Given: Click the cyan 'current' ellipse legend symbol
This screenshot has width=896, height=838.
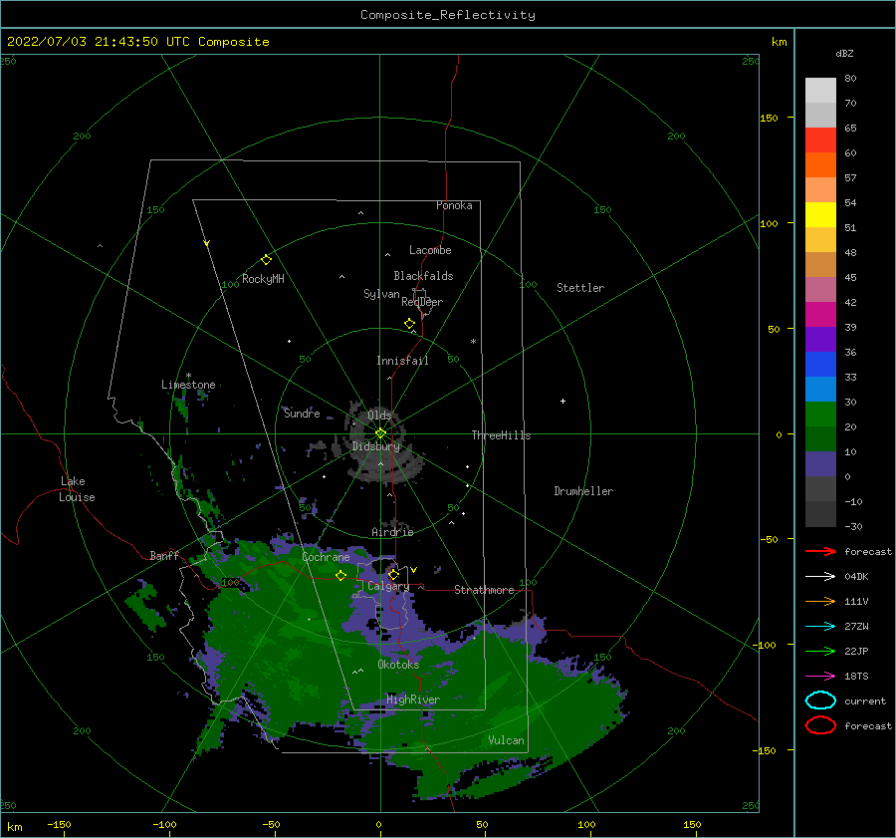Looking at the screenshot, I should click(820, 700).
